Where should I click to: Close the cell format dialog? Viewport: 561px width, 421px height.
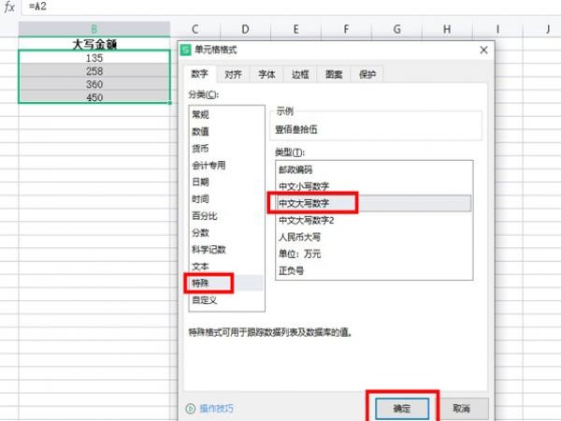coord(483,50)
